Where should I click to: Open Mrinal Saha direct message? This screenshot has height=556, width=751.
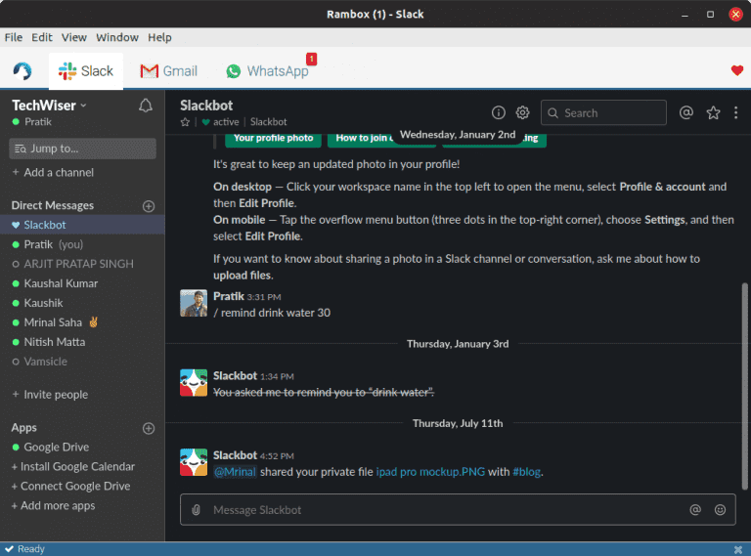click(x=82, y=323)
